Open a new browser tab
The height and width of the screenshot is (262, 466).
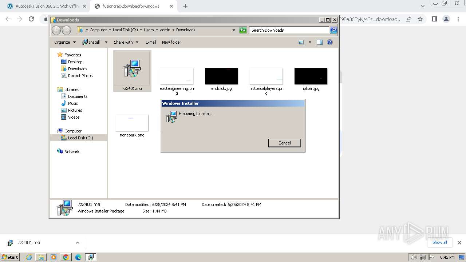(185, 6)
